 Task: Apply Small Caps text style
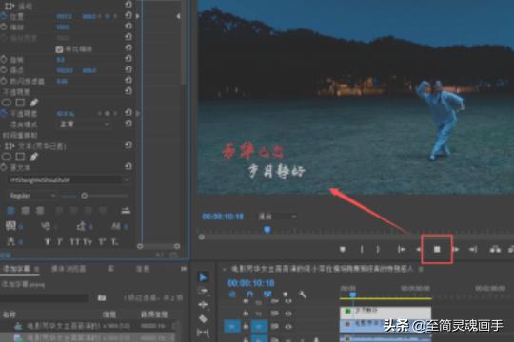[x=88, y=242]
